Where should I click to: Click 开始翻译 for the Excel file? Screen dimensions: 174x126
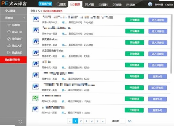(134, 99)
